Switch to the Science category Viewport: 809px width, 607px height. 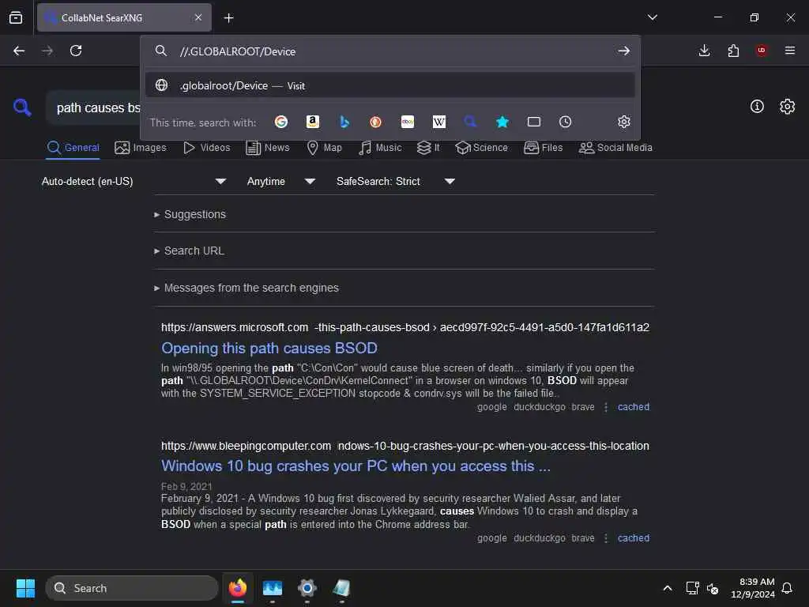481,148
